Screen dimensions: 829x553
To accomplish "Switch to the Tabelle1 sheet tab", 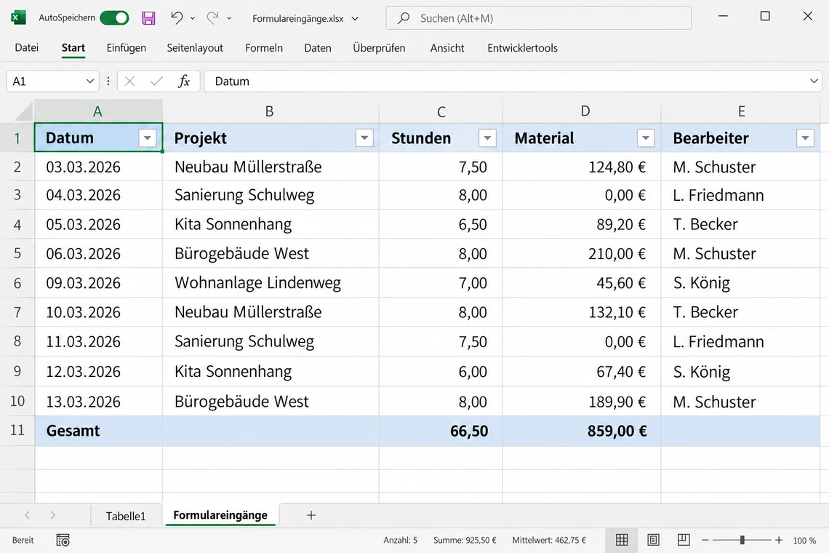I will click(126, 516).
